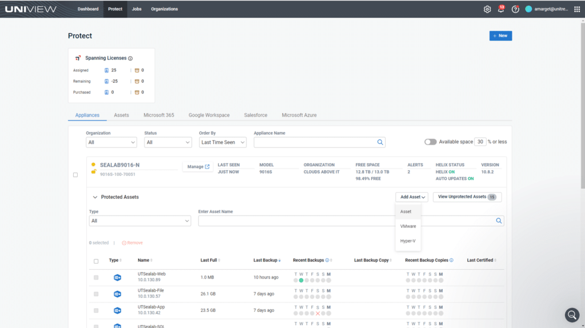Switch to the Microsoft 365 tab
The image size is (585, 328).
click(159, 115)
